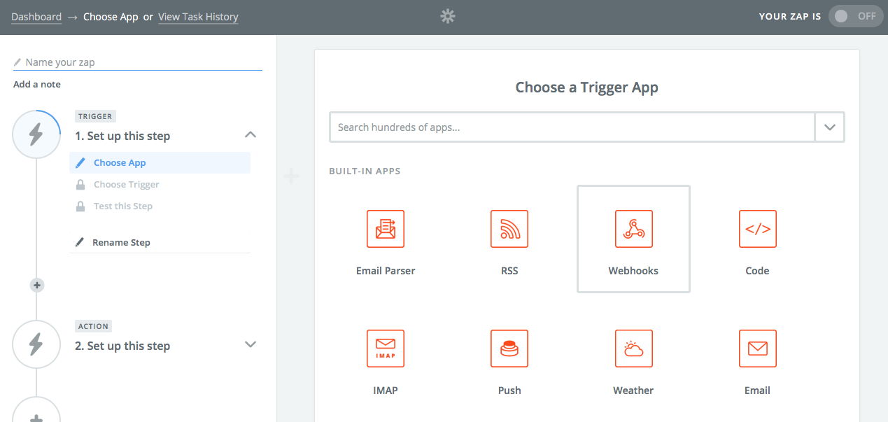Collapse step 1 with the up chevron
The height and width of the screenshot is (422, 888).
click(250, 134)
